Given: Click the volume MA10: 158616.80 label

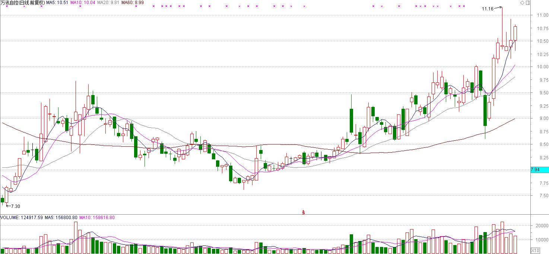Looking at the screenshot, I should coord(97,217).
